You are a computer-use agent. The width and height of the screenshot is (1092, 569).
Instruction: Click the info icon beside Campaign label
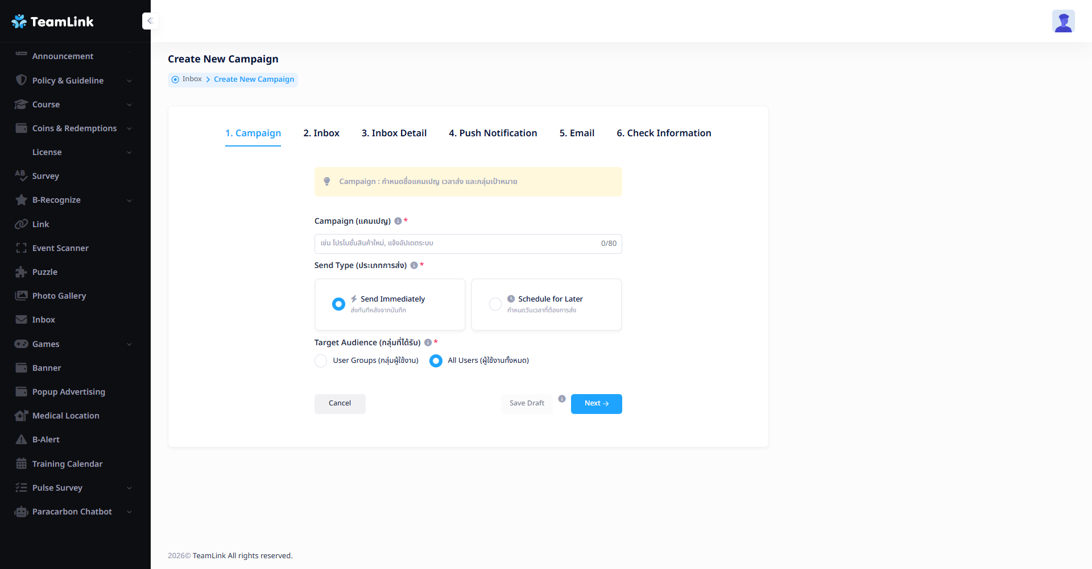[398, 221]
